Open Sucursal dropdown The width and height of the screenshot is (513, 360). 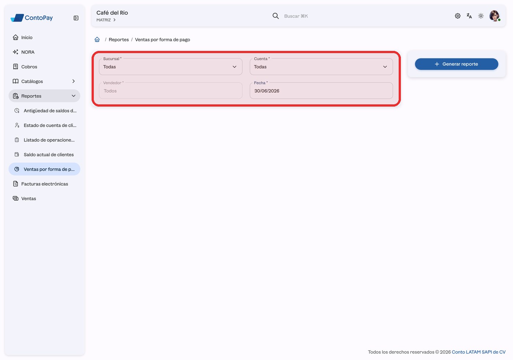(x=170, y=67)
